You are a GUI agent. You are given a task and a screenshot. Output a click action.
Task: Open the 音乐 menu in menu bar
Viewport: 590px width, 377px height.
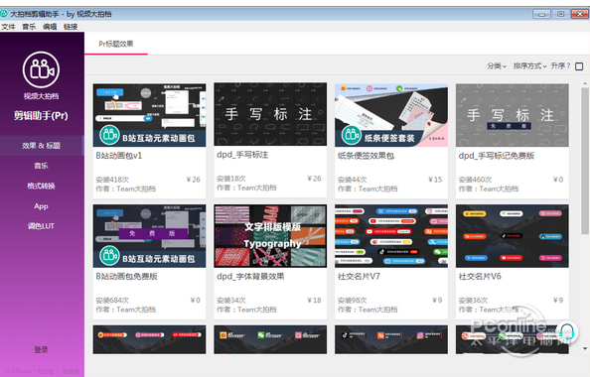(29, 27)
